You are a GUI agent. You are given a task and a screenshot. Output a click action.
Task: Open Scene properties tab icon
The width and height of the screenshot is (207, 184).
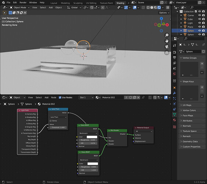click(x=174, y=68)
